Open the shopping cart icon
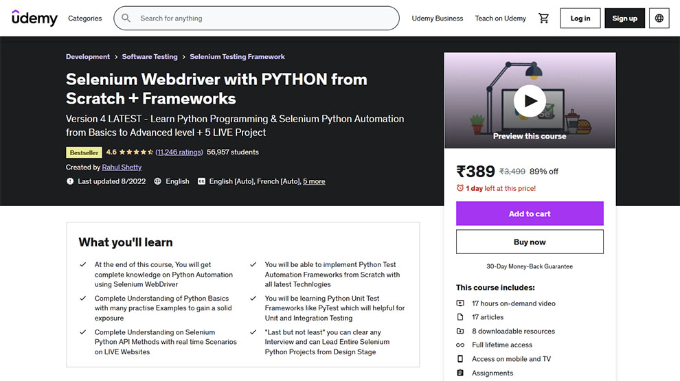 click(x=543, y=19)
